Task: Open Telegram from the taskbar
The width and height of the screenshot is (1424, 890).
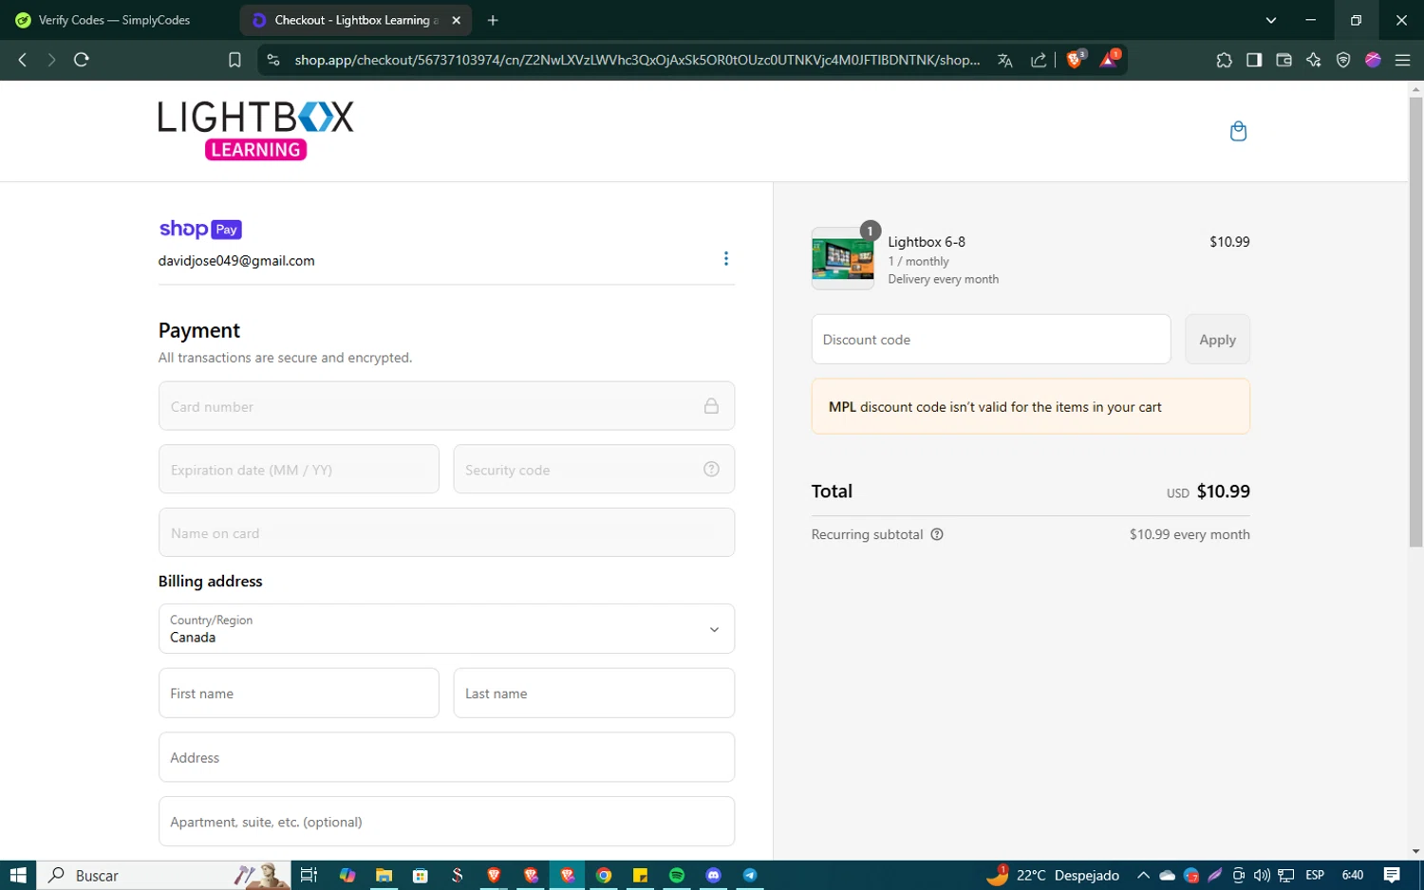Action: pos(750,875)
